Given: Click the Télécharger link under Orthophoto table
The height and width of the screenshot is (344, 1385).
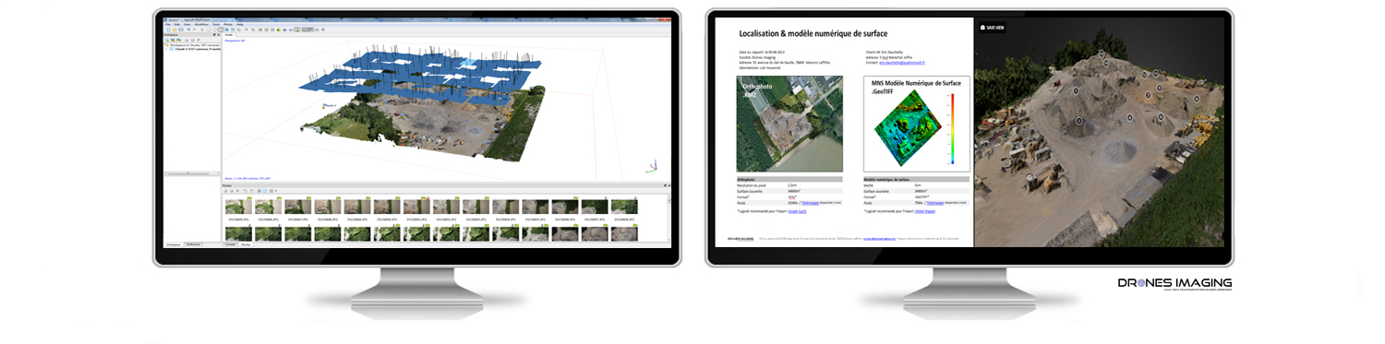Looking at the screenshot, I should (x=811, y=202).
